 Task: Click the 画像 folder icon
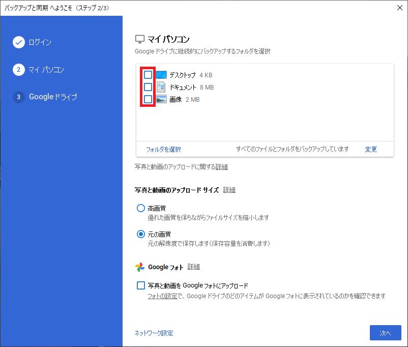(x=161, y=99)
